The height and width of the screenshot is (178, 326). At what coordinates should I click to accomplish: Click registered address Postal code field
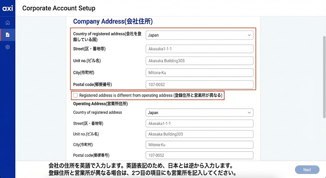click(x=199, y=85)
